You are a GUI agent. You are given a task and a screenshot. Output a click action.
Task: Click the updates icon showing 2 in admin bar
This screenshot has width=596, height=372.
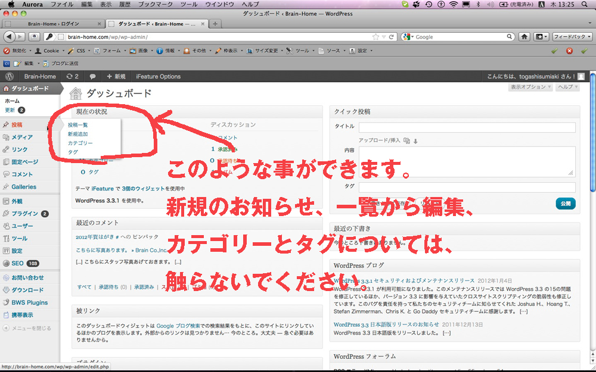click(x=72, y=76)
